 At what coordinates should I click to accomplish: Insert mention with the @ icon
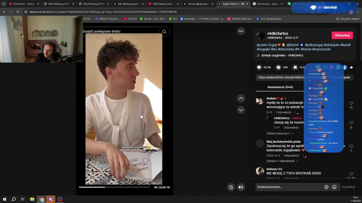[x=326, y=187]
